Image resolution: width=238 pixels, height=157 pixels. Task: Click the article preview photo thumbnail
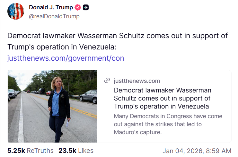[x=52, y=106]
